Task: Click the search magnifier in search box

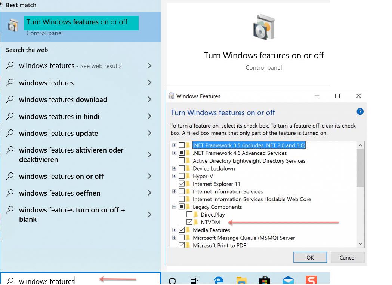Action: pos(10,281)
